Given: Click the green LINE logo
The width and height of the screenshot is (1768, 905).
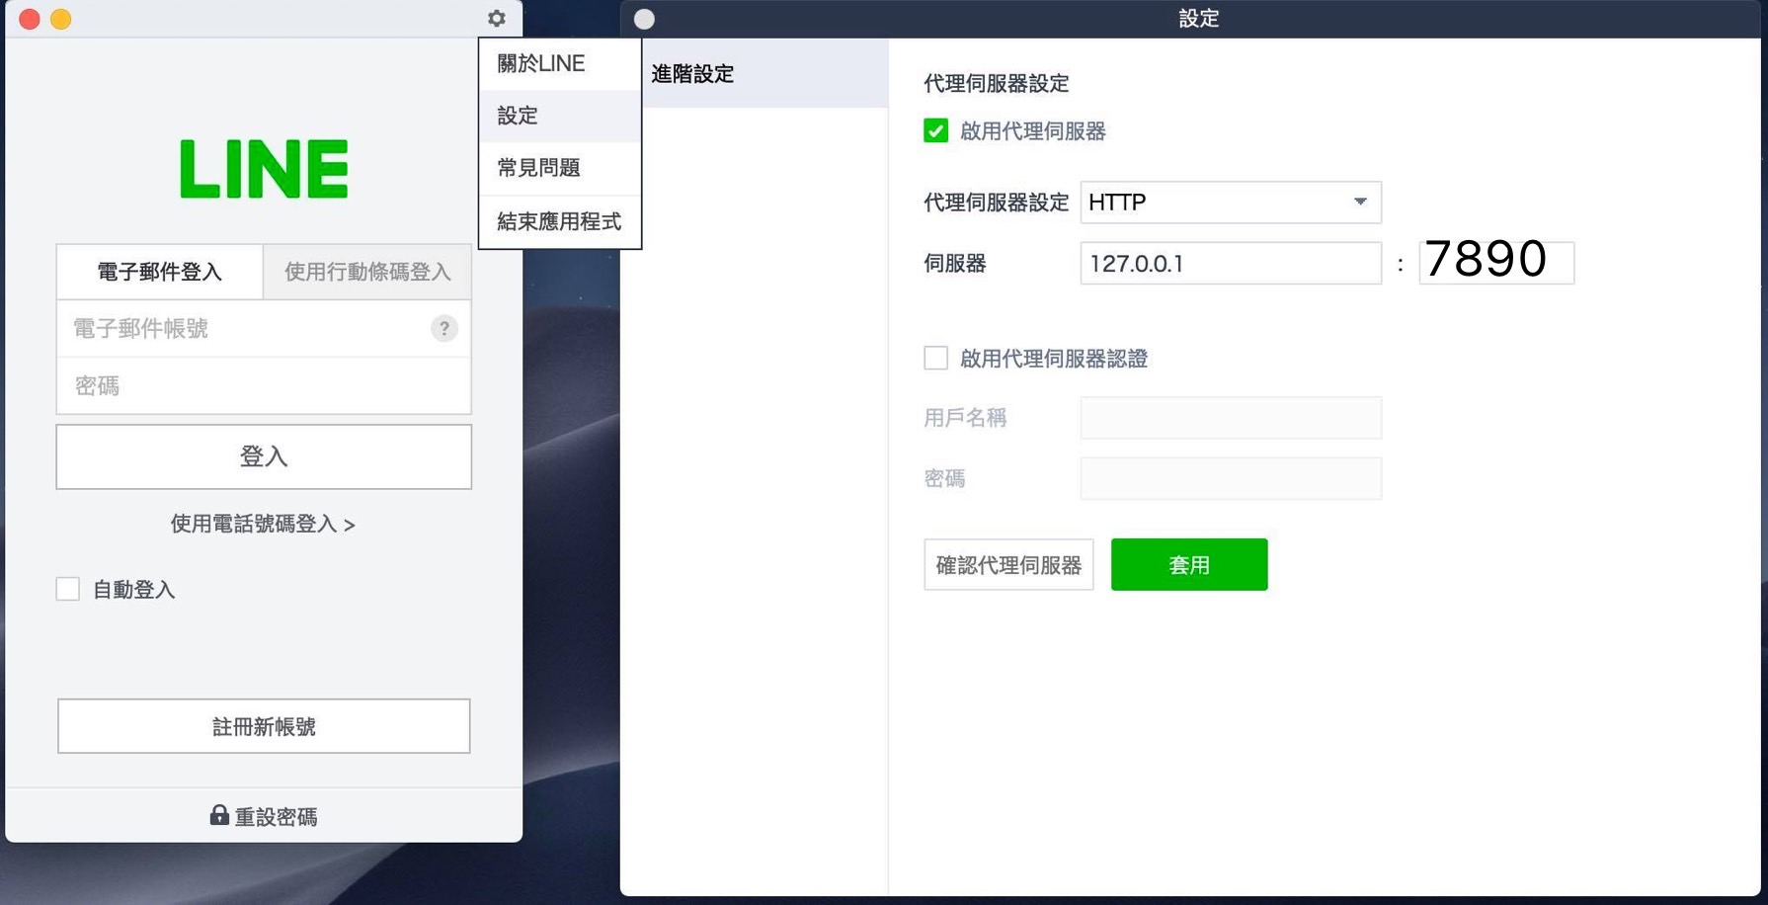Looking at the screenshot, I should click(264, 169).
